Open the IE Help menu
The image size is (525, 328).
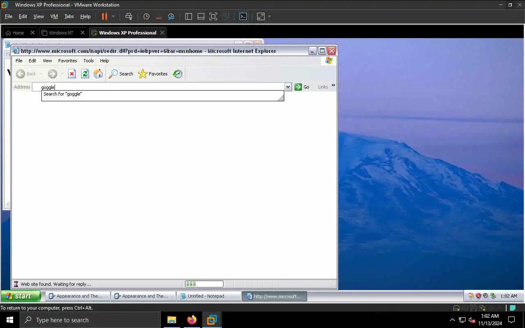pos(105,61)
